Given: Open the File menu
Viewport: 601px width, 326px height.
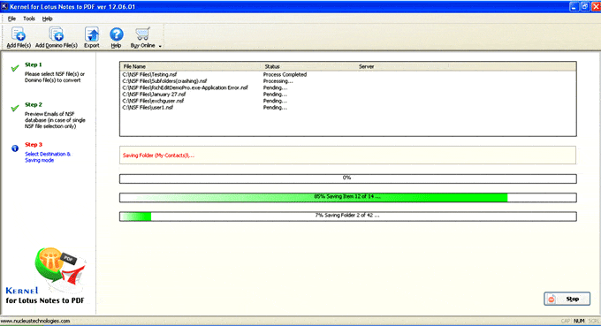Looking at the screenshot, I should 11,19.
